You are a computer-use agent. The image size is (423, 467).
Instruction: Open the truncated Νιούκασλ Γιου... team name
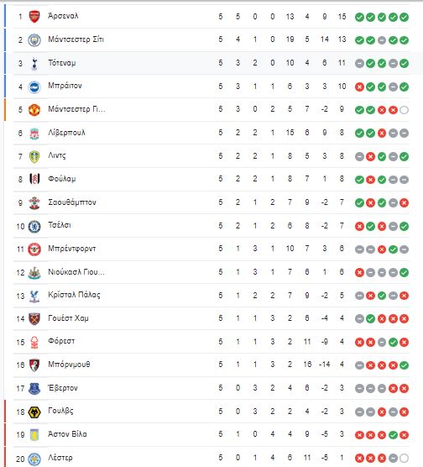click(x=76, y=272)
